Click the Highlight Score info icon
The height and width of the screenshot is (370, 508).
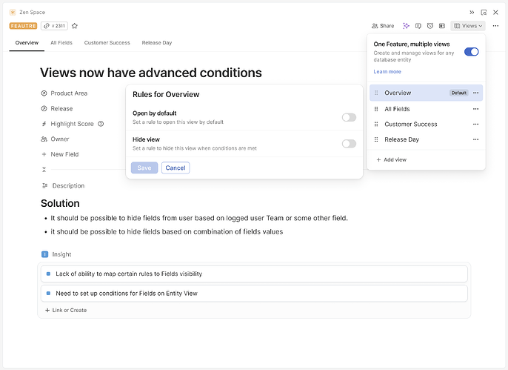(x=101, y=124)
